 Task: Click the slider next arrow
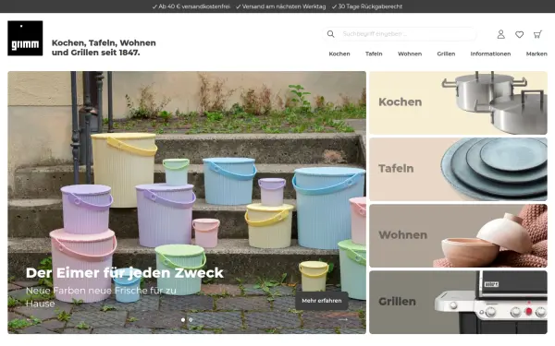343,319
